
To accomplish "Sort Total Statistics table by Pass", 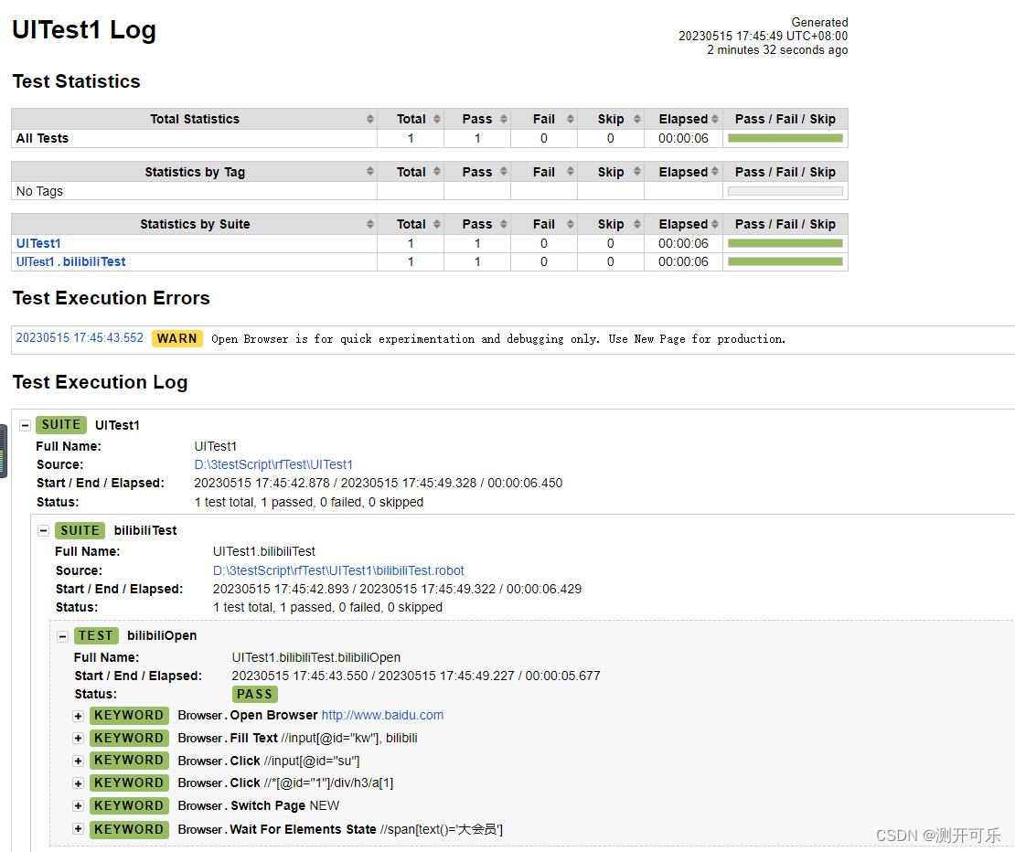I will pyautogui.click(x=504, y=119).
